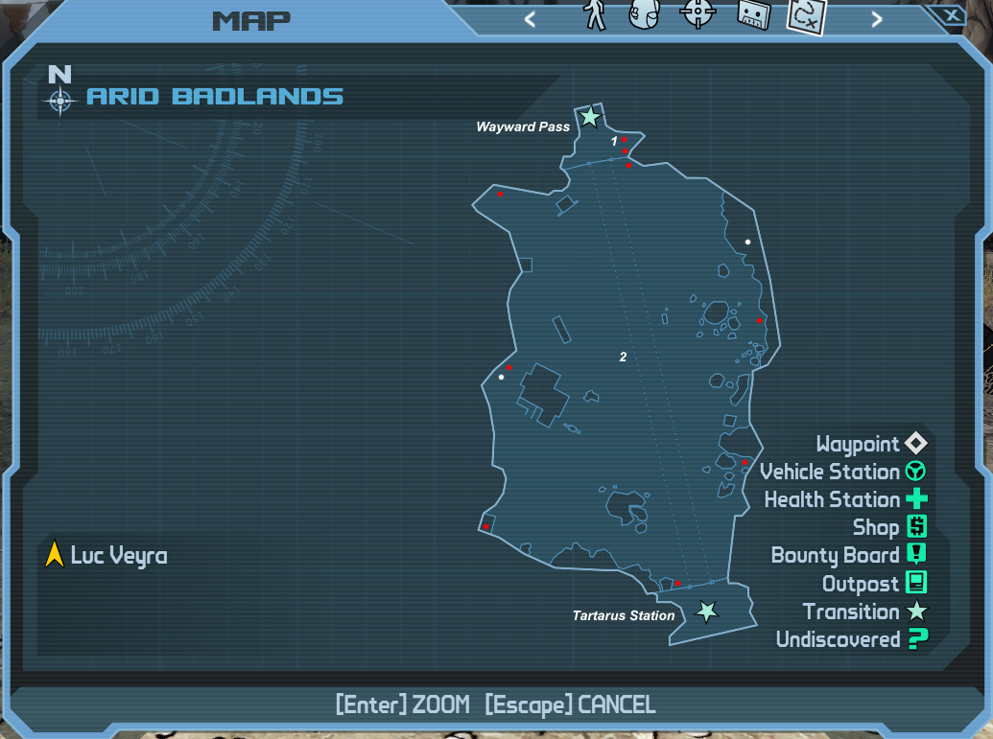
Task: Select the missions crosshair icon
Action: click(x=697, y=15)
